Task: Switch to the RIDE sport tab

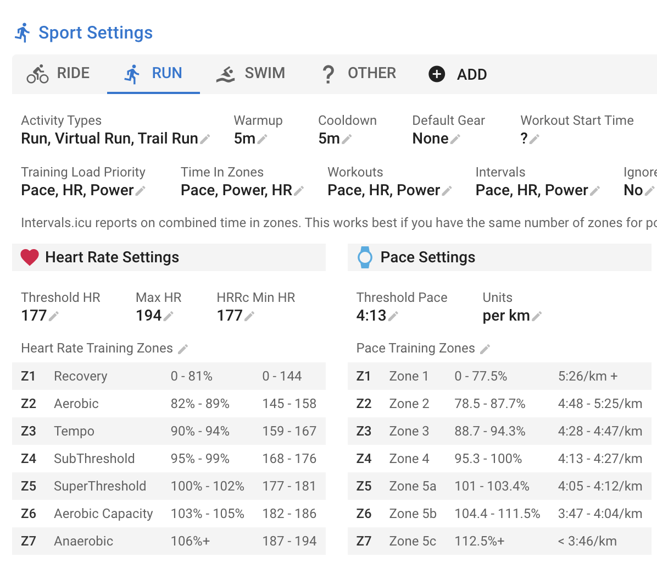Action: [59, 74]
